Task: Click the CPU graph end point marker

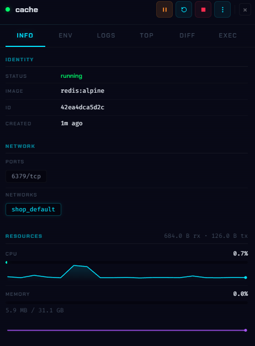Action: point(246,278)
